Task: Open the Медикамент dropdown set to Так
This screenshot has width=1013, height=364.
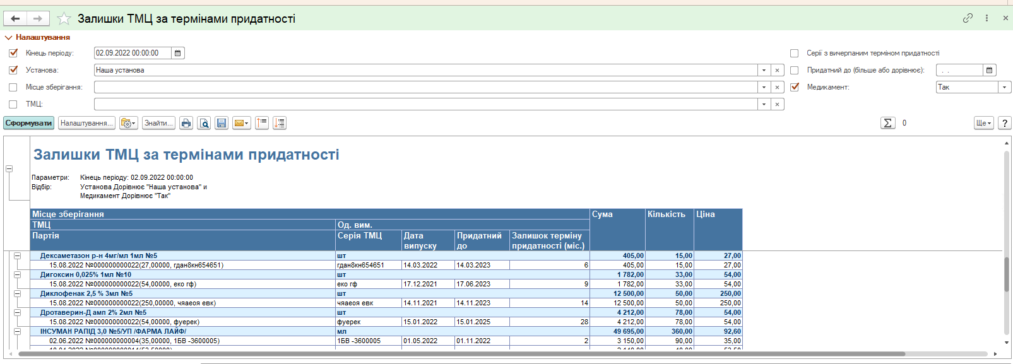Action: (x=1004, y=87)
